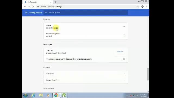Open the Chrome profile account icon
Screen dimensions: 174x98
point(142,7)
